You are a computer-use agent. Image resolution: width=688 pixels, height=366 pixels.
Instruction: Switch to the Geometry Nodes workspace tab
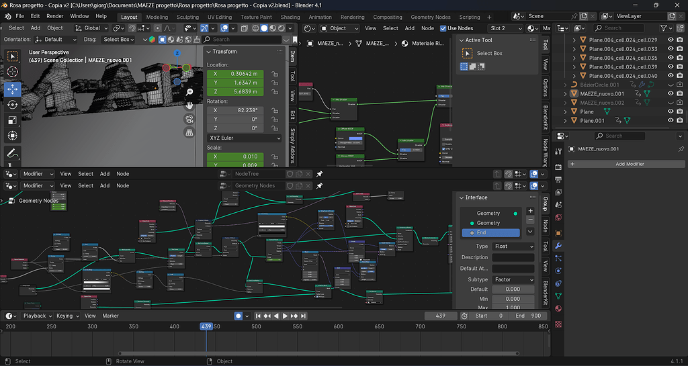pos(431,17)
